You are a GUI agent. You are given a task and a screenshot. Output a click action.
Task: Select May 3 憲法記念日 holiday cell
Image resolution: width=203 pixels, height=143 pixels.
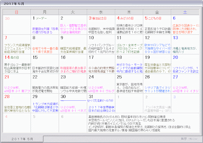[101, 25]
